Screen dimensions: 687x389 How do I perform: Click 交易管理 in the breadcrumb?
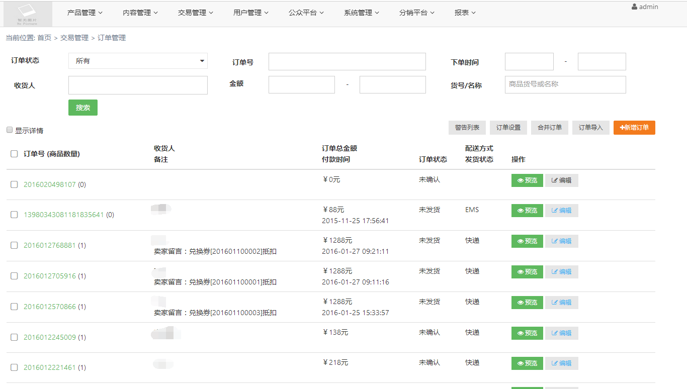pyautogui.click(x=74, y=38)
